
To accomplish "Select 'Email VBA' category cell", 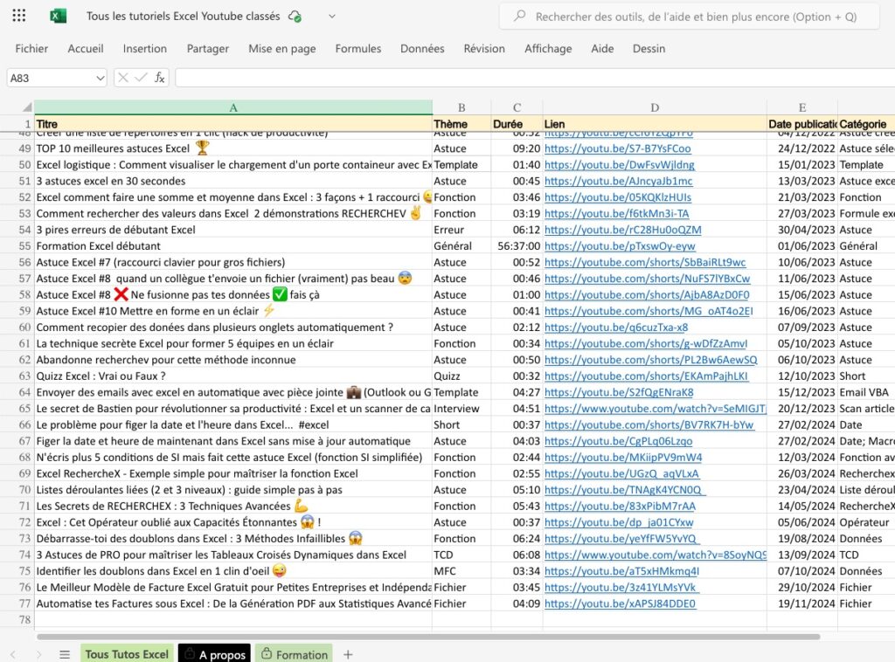I will tap(866, 392).
